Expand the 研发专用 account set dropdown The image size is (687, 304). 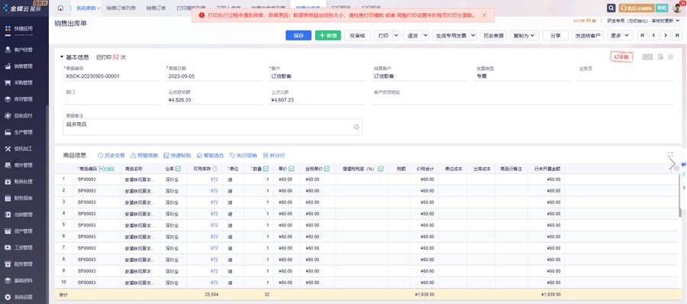643,21
